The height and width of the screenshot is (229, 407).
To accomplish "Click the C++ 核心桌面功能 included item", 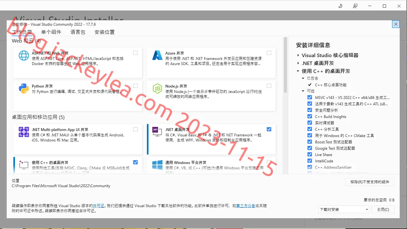I will [x=331, y=85].
